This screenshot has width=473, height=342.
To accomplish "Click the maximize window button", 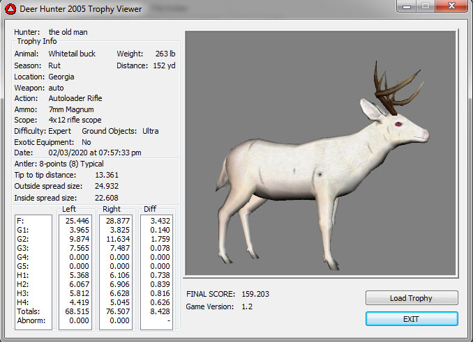I will pos(425,7).
